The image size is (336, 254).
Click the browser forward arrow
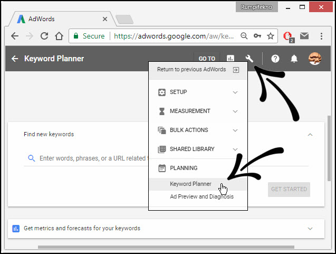(x=30, y=36)
